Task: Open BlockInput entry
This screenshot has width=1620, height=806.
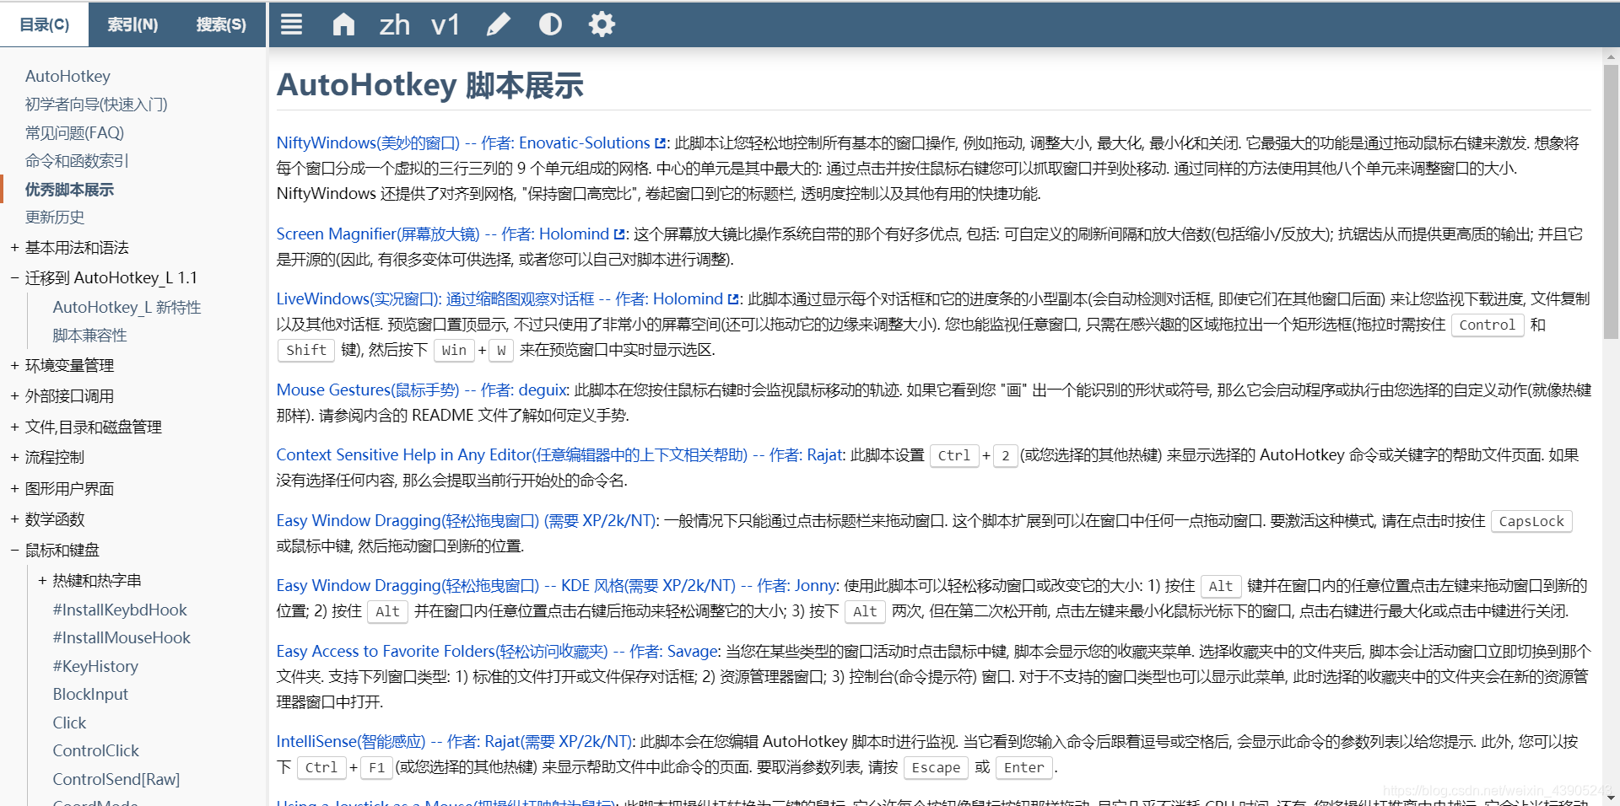Action: tap(90, 695)
